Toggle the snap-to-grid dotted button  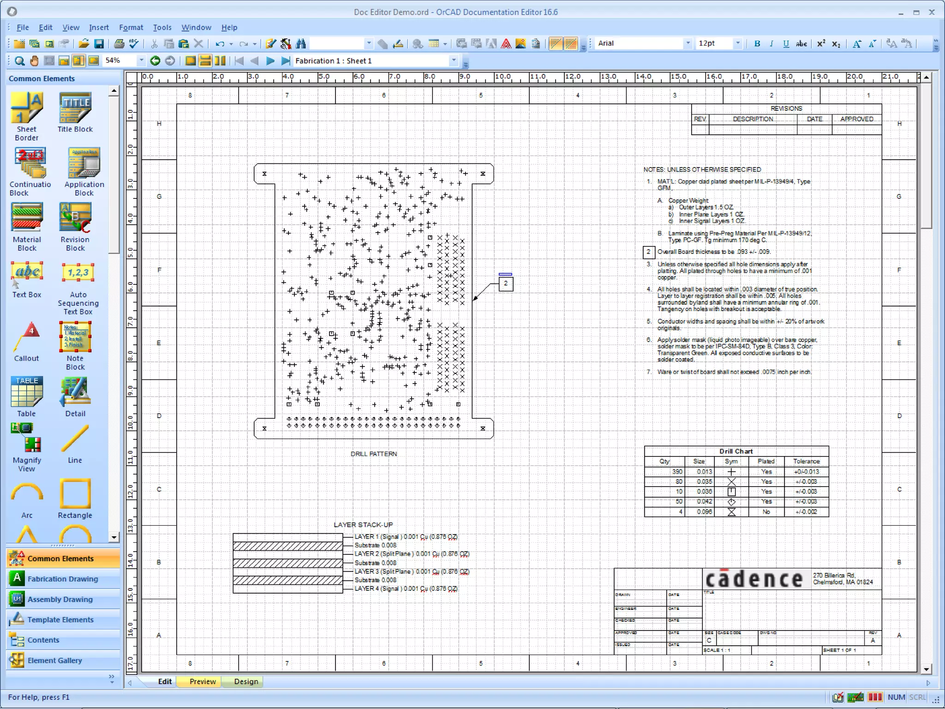tap(571, 43)
